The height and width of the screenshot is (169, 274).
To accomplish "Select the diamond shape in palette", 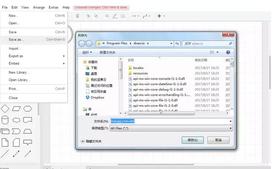I will click(x=5, y=109).
